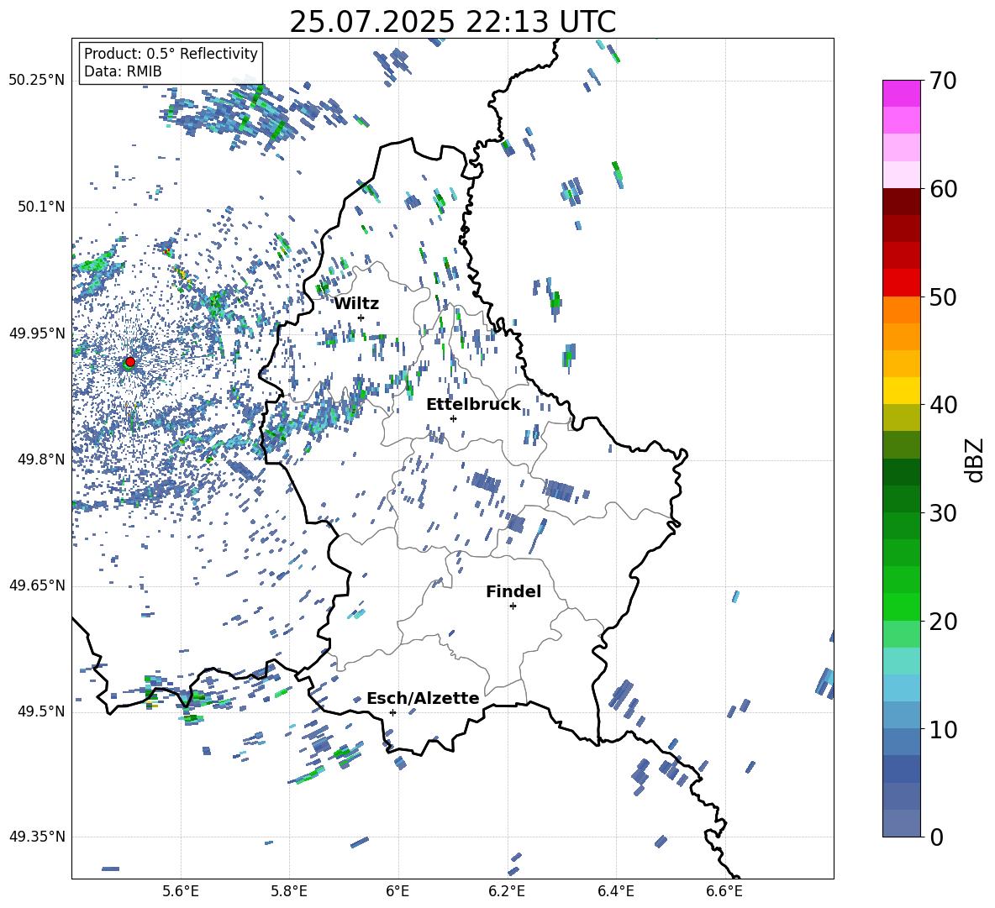Image resolution: width=995 pixels, height=908 pixels.
Task: Click the 10 tick on colorbar
Action: tap(943, 729)
